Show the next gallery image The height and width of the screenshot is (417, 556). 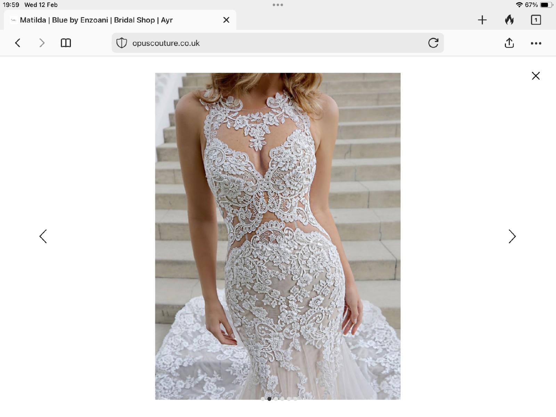(x=512, y=236)
